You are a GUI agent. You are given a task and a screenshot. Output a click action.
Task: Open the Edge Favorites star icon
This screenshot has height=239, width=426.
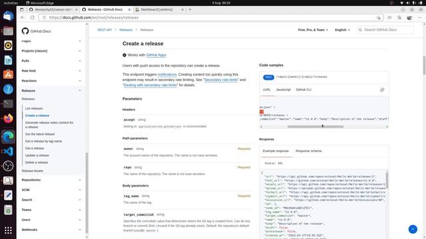click(x=389, y=17)
